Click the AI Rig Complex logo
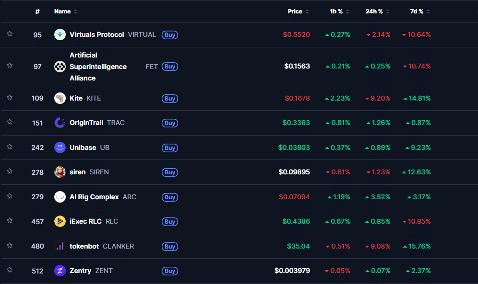 coord(60,196)
